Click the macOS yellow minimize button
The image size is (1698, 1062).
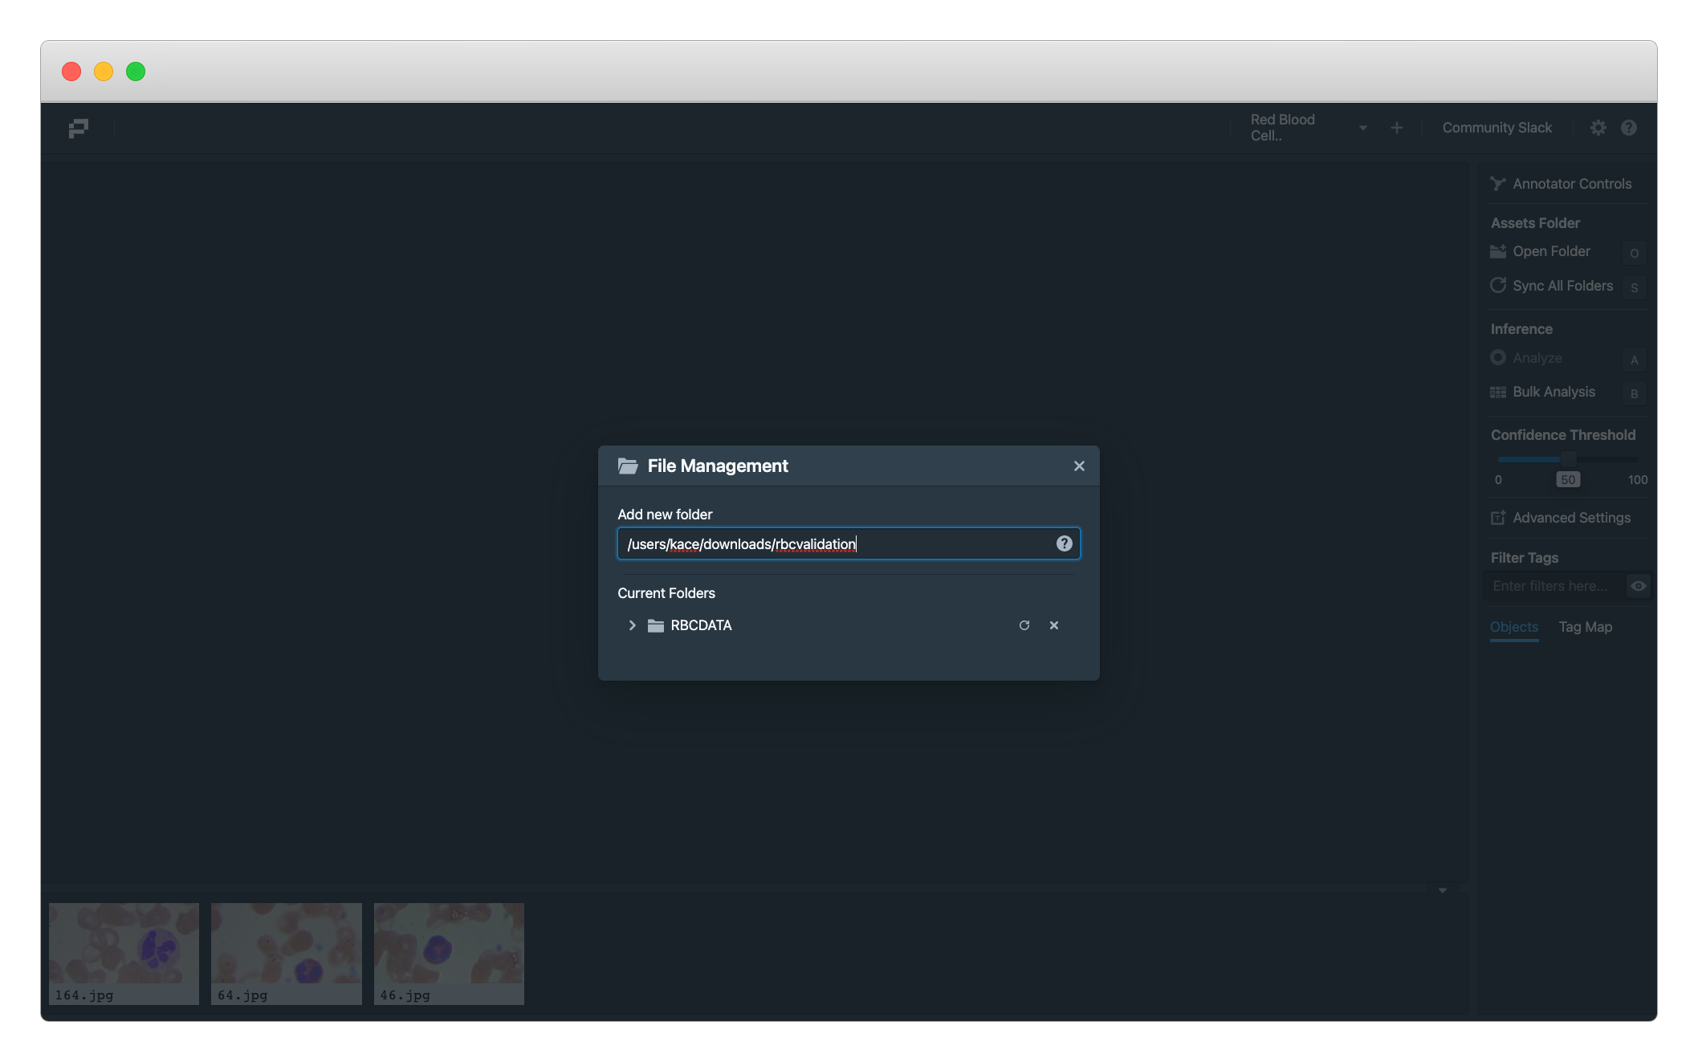(104, 71)
